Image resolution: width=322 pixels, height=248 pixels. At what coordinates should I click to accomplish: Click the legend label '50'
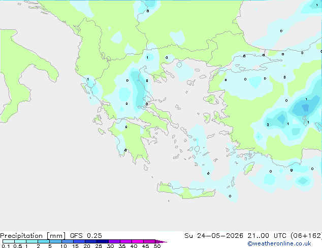(x=157, y=246)
